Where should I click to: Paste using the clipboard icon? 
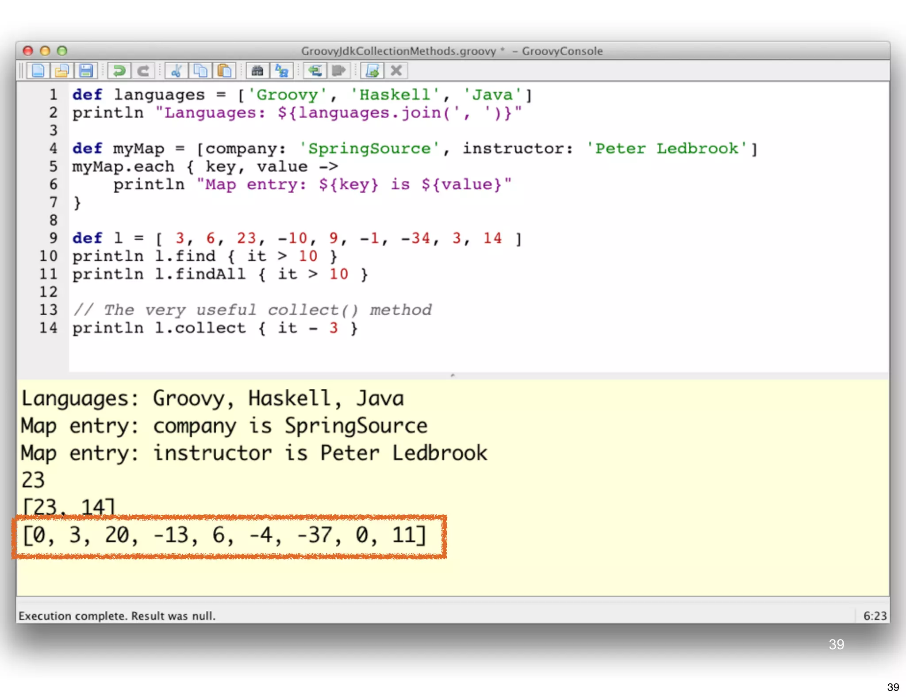coord(224,71)
